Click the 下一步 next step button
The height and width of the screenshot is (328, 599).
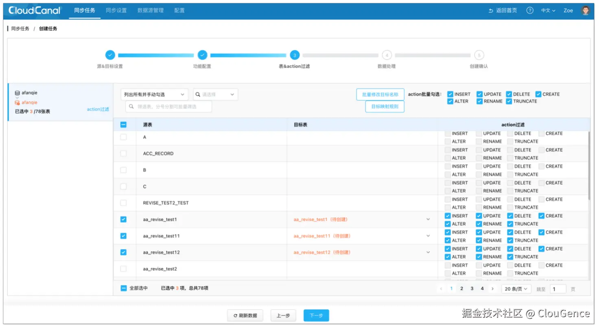pos(316,315)
